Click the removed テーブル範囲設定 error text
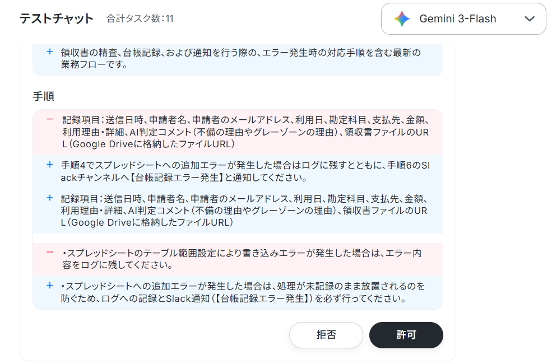 tap(242, 259)
